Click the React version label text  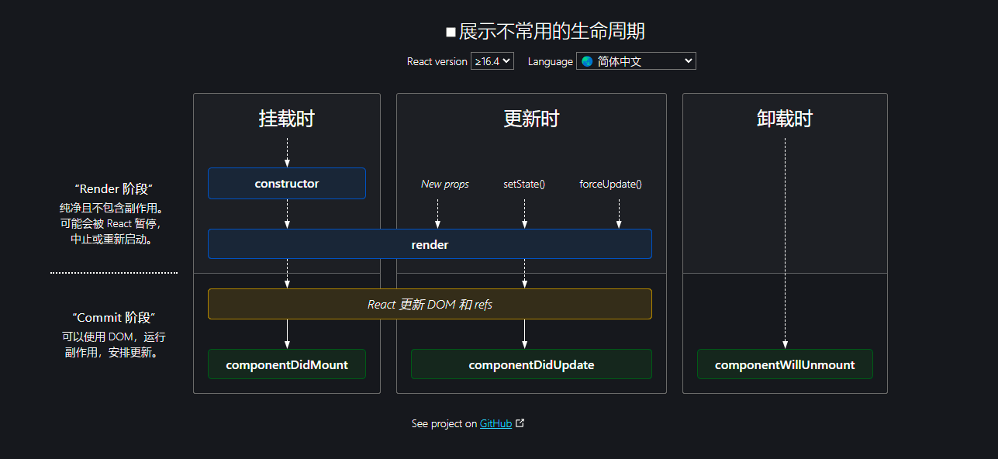pyautogui.click(x=437, y=61)
